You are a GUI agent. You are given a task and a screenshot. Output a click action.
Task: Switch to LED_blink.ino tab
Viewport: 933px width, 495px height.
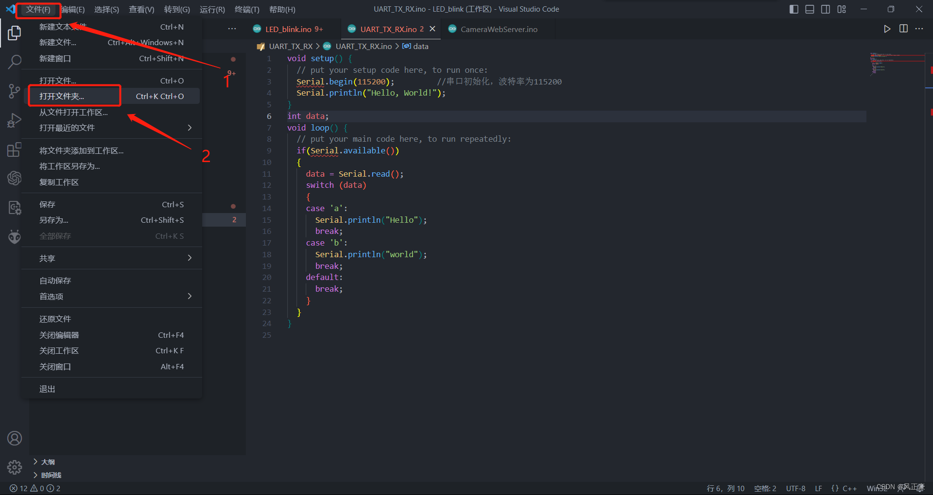tap(289, 29)
